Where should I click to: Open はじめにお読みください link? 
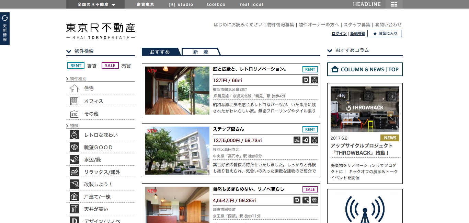[x=238, y=25]
